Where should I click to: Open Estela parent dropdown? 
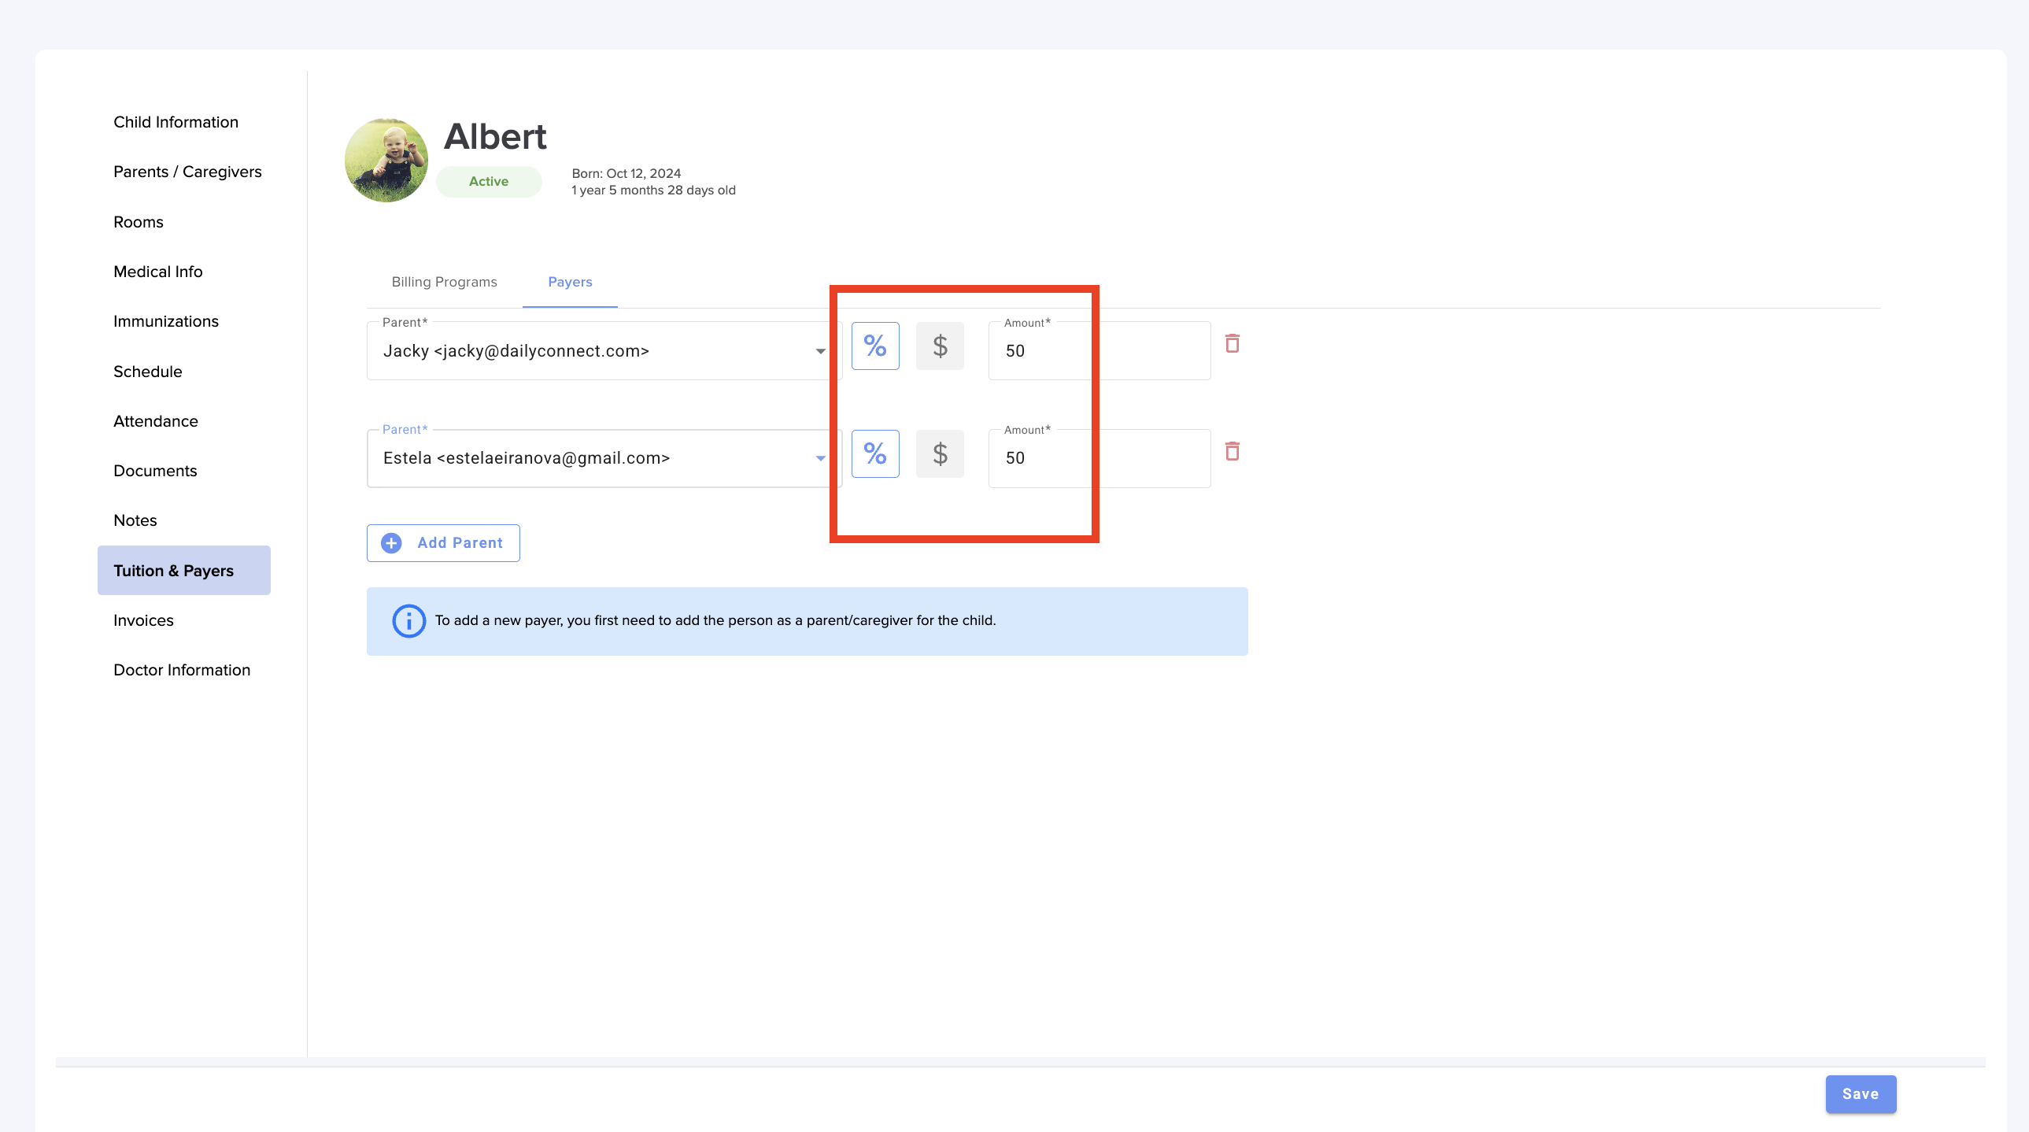pyautogui.click(x=819, y=458)
